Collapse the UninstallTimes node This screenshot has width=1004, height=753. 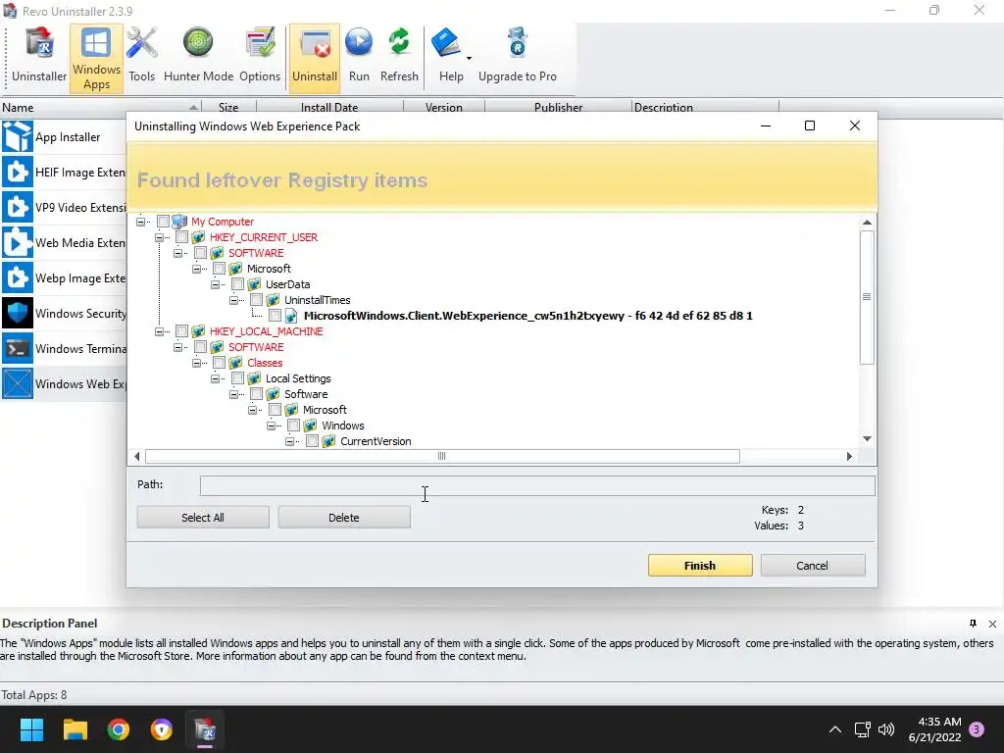(233, 300)
